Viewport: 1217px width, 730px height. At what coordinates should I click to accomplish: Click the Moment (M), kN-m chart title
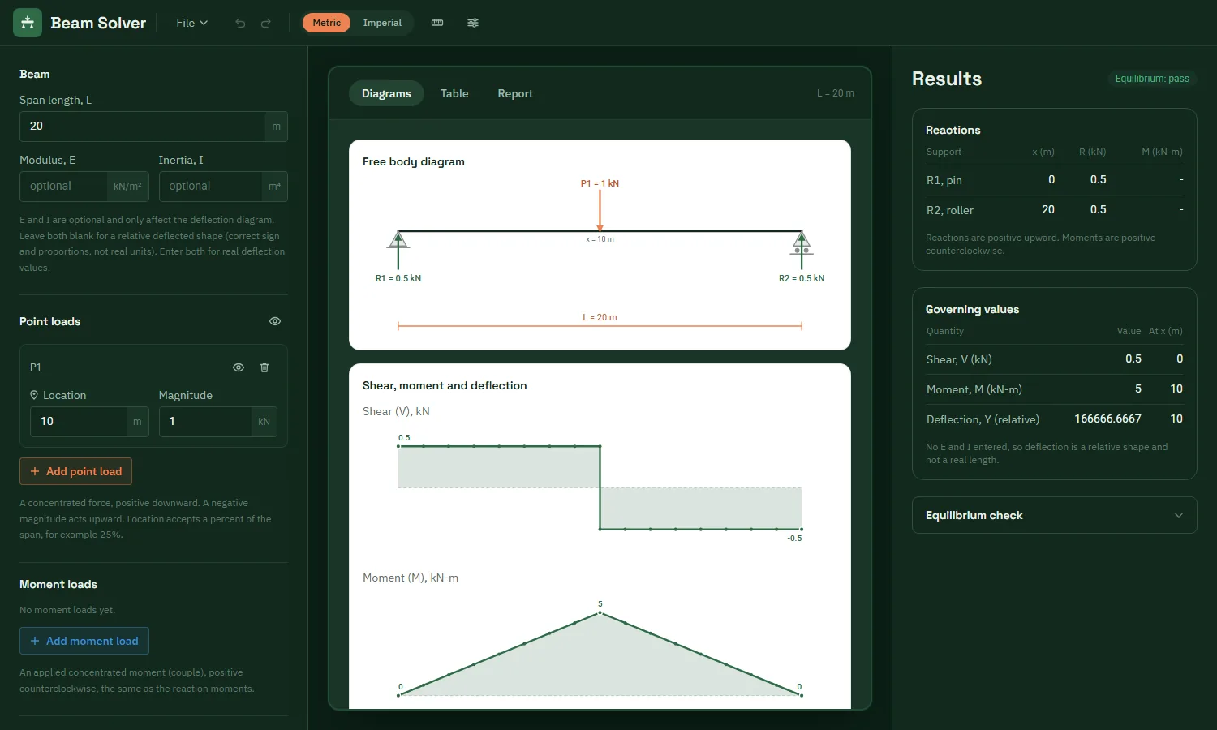click(411, 578)
